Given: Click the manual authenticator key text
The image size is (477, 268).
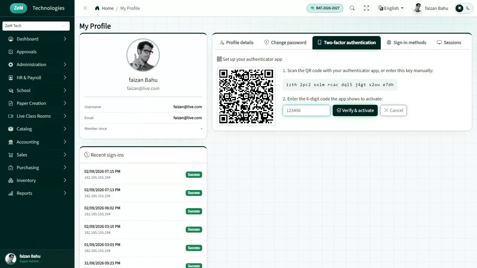Looking at the screenshot, I should tap(340, 85).
